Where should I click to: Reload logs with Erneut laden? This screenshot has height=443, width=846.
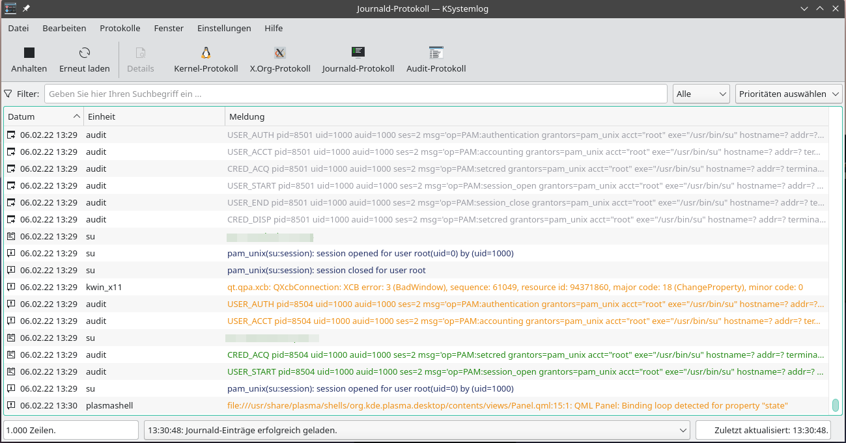coord(84,53)
